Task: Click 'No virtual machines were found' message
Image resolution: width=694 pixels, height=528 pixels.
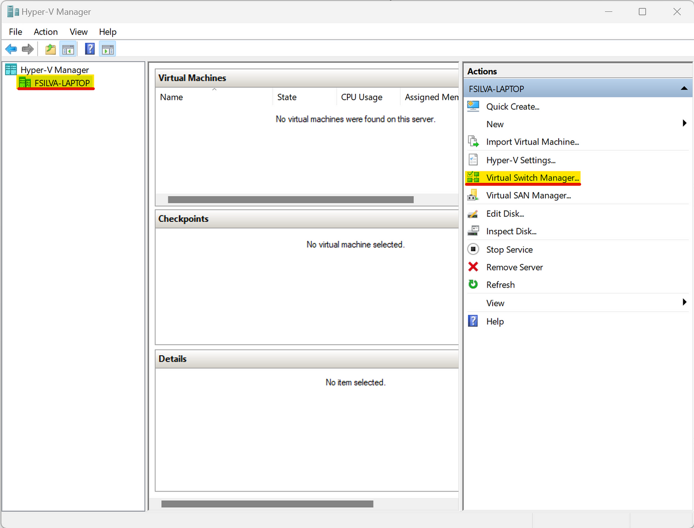Action: [355, 119]
